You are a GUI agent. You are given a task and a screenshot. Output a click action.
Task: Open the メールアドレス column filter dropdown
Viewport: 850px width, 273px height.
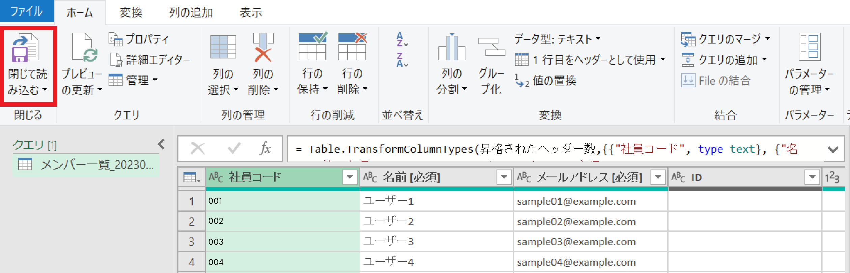658,177
